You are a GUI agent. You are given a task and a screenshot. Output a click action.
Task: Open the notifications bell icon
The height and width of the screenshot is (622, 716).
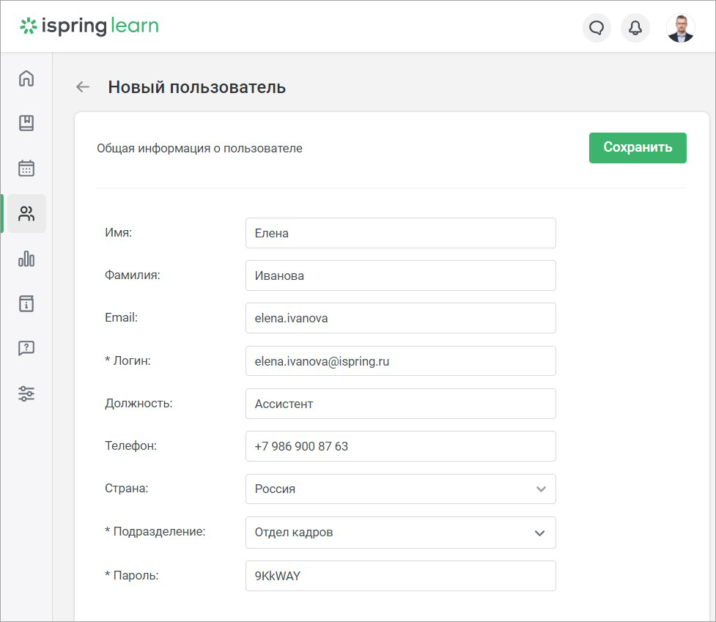[x=635, y=28]
